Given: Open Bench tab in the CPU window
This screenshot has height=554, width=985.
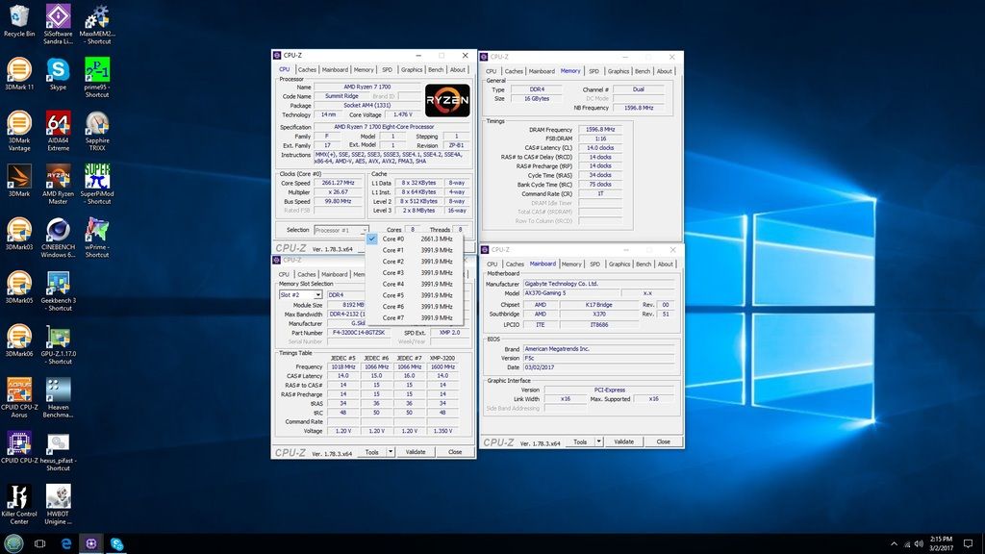Looking at the screenshot, I should [436, 69].
